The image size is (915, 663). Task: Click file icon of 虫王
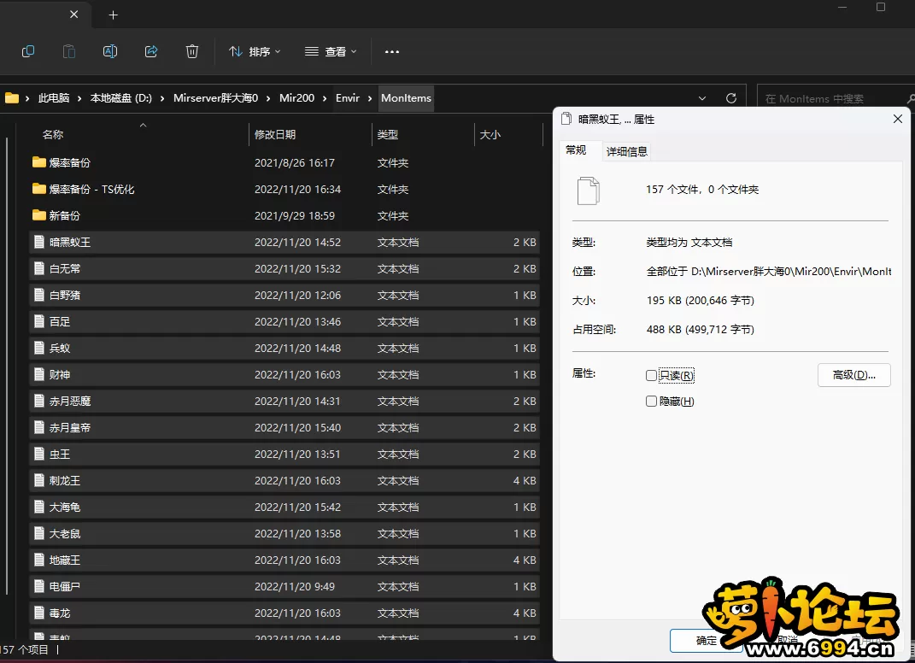(x=39, y=454)
